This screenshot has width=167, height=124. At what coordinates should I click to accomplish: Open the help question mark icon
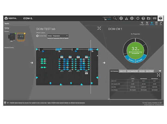coord(143,18)
